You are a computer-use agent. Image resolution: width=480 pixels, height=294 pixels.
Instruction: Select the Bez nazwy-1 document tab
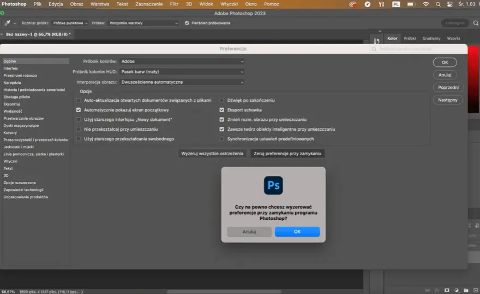(38, 34)
